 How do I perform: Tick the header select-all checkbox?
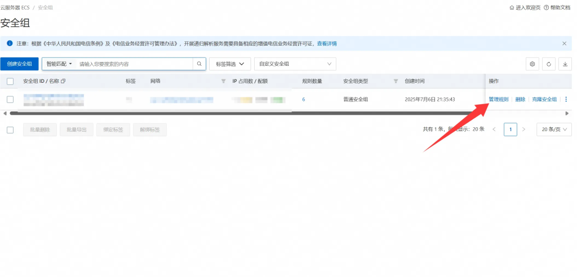pos(10,82)
